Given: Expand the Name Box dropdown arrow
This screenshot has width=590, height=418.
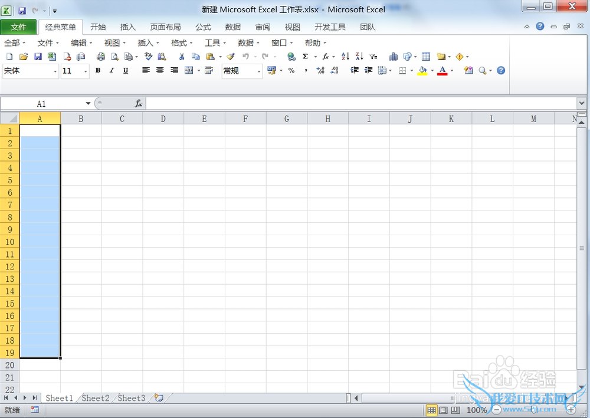Looking at the screenshot, I should [x=88, y=103].
